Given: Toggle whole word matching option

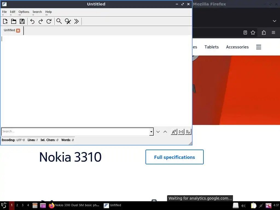Looking at the screenshot, I should point(181,132).
